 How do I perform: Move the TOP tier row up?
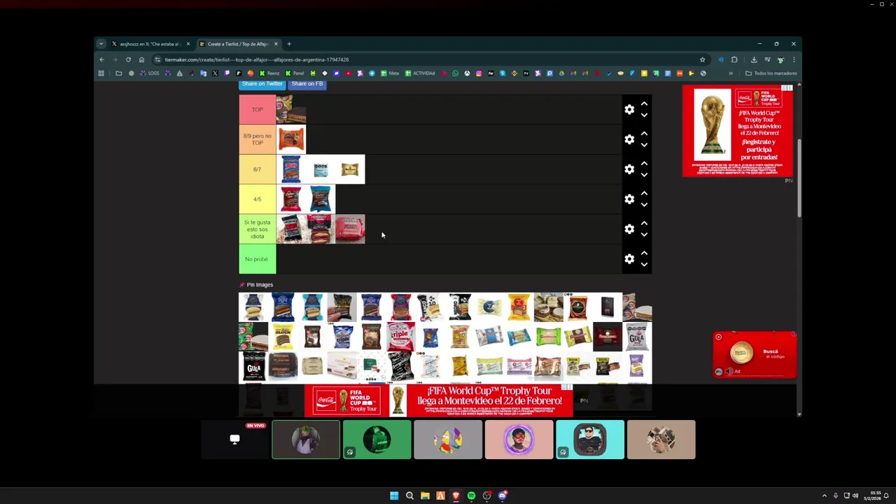click(x=644, y=104)
